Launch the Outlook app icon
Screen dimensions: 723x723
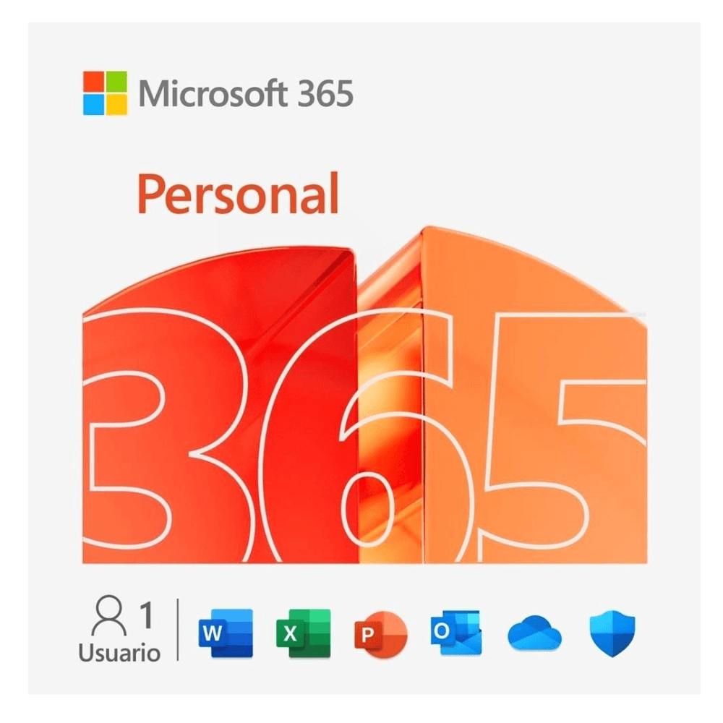tap(456, 632)
